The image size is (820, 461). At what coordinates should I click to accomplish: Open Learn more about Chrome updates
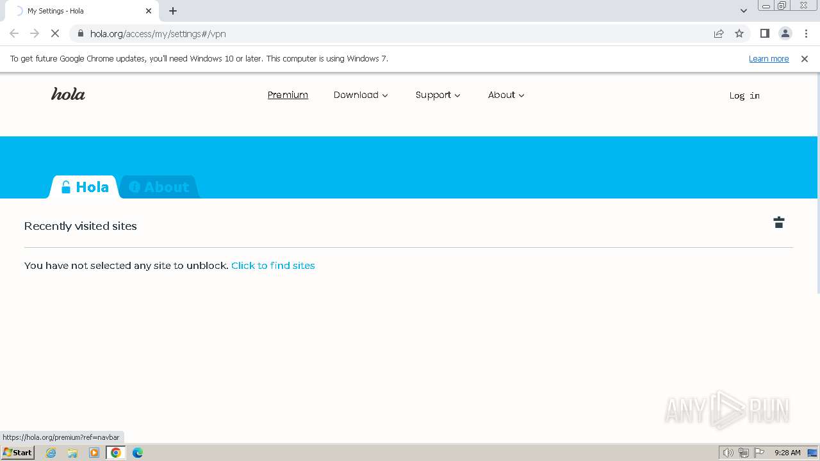769,58
